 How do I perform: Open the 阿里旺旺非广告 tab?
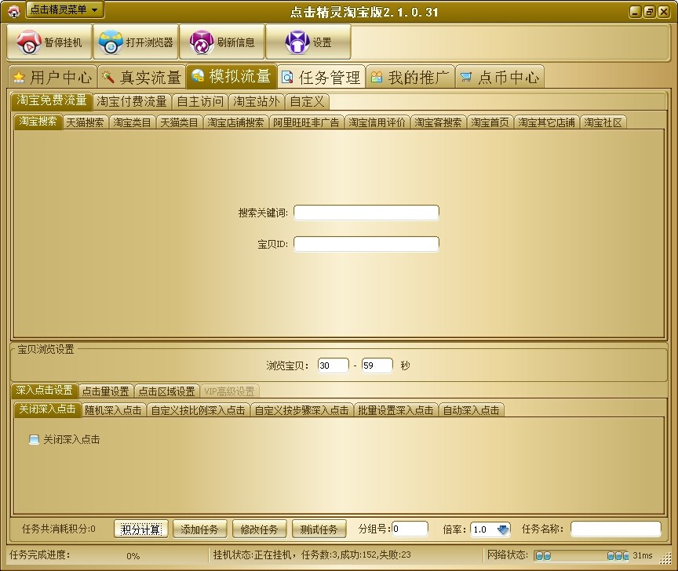pyautogui.click(x=306, y=123)
